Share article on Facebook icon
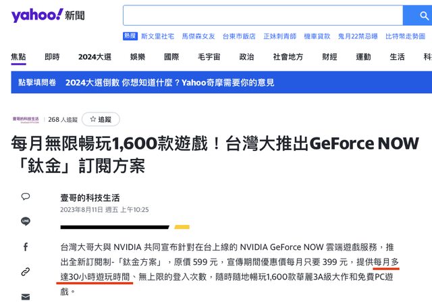The image size is (432, 303). (26, 247)
